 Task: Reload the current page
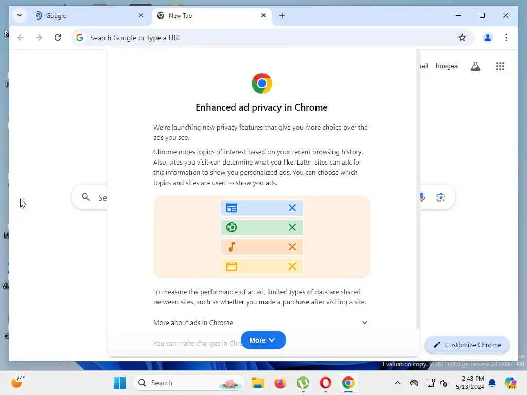[x=58, y=38]
